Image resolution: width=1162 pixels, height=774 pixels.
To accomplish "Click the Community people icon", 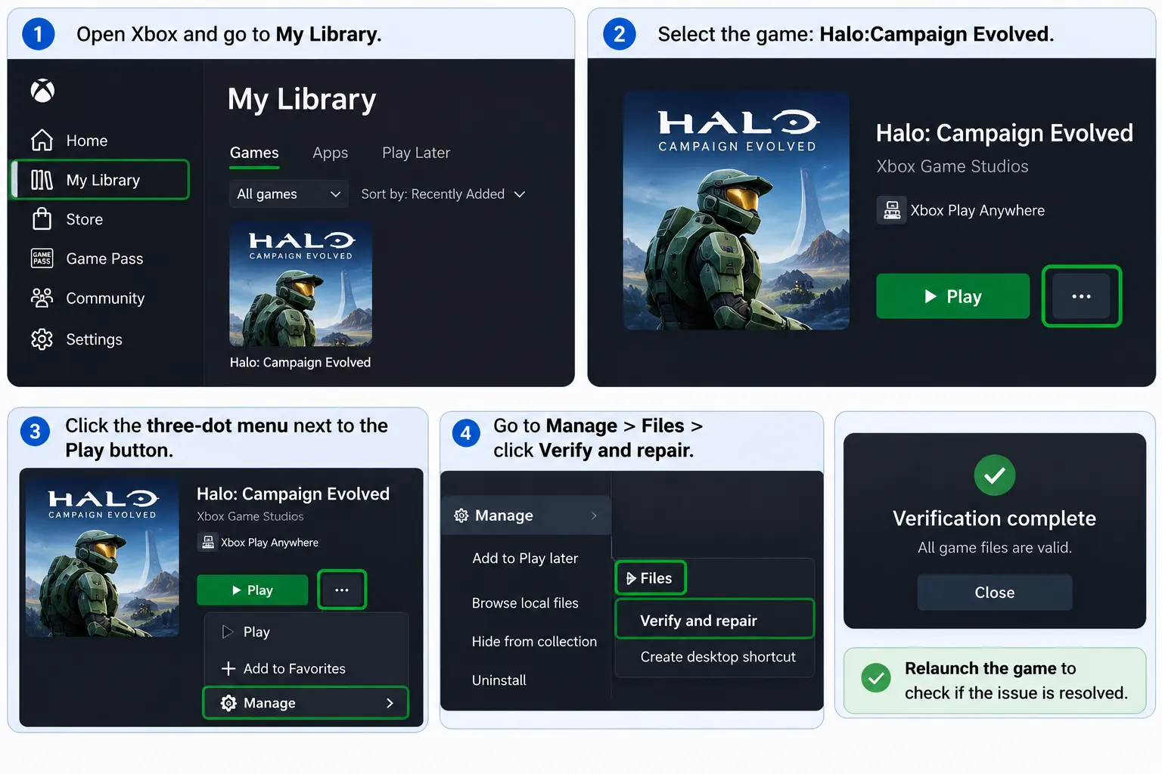I will tap(42, 298).
